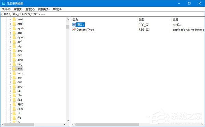205x127 pixels.
Task: Click the registry path address bar
Action: pos(102,14)
